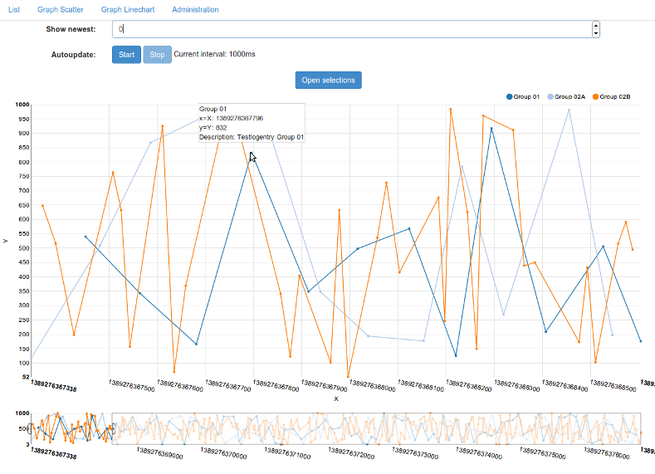Click the tooltip Description text

pos(252,137)
